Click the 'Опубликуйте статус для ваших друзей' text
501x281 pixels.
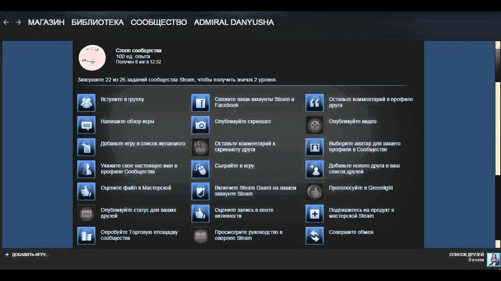click(139, 213)
